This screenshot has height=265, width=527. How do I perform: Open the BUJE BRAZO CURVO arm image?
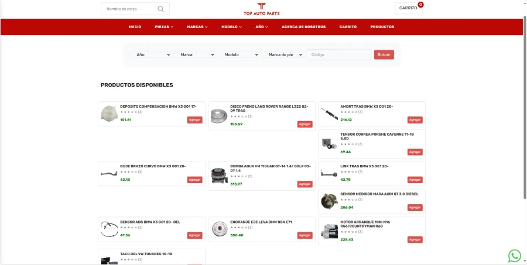click(x=109, y=174)
